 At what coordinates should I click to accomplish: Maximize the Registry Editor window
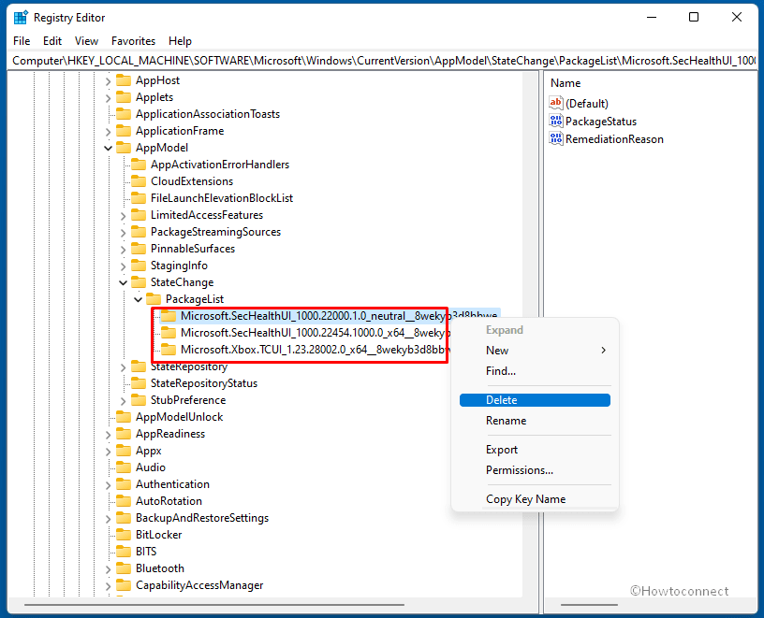694,17
